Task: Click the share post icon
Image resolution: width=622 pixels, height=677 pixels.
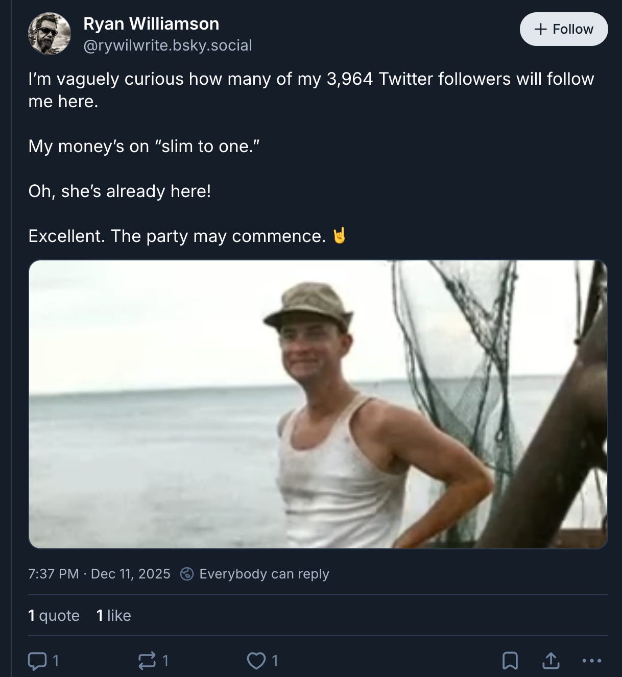Action: [551, 661]
